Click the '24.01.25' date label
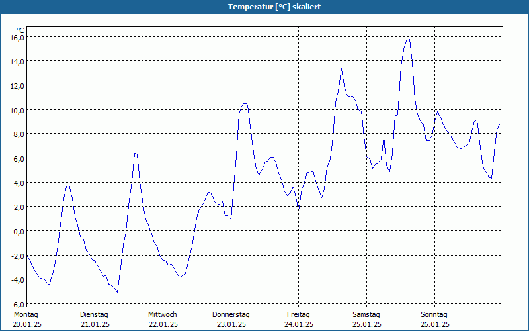Image resolution: width=529 pixels, height=331 pixels. [299, 325]
